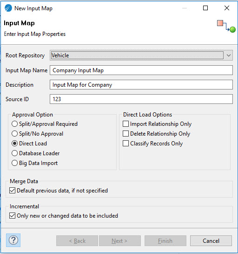Select Database Loader approval option
Viewport: 238px width, 254px height.
tap(14, 153)
